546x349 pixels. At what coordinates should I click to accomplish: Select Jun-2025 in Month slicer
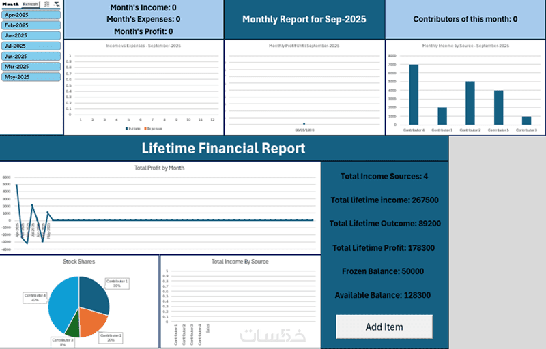(31, 57)
